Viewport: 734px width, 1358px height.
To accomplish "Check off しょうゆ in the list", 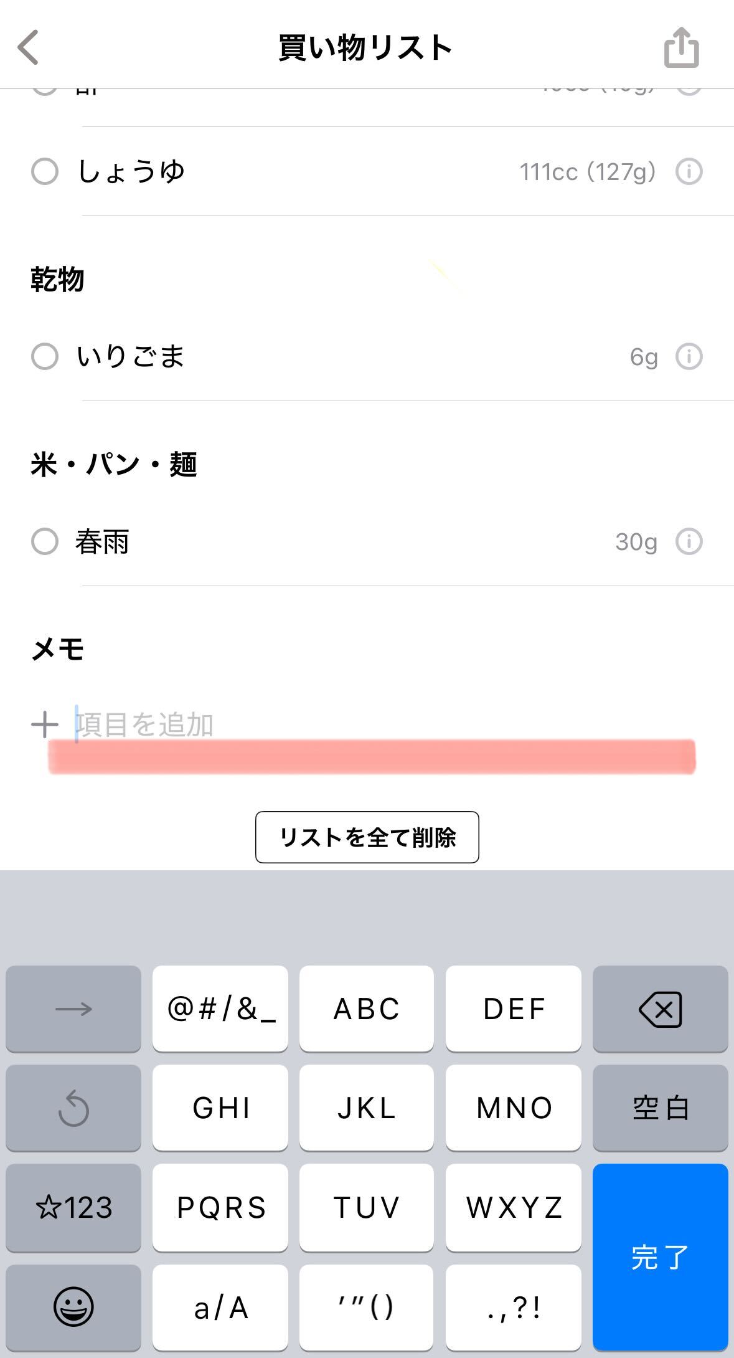I will (x=45, y=171).
